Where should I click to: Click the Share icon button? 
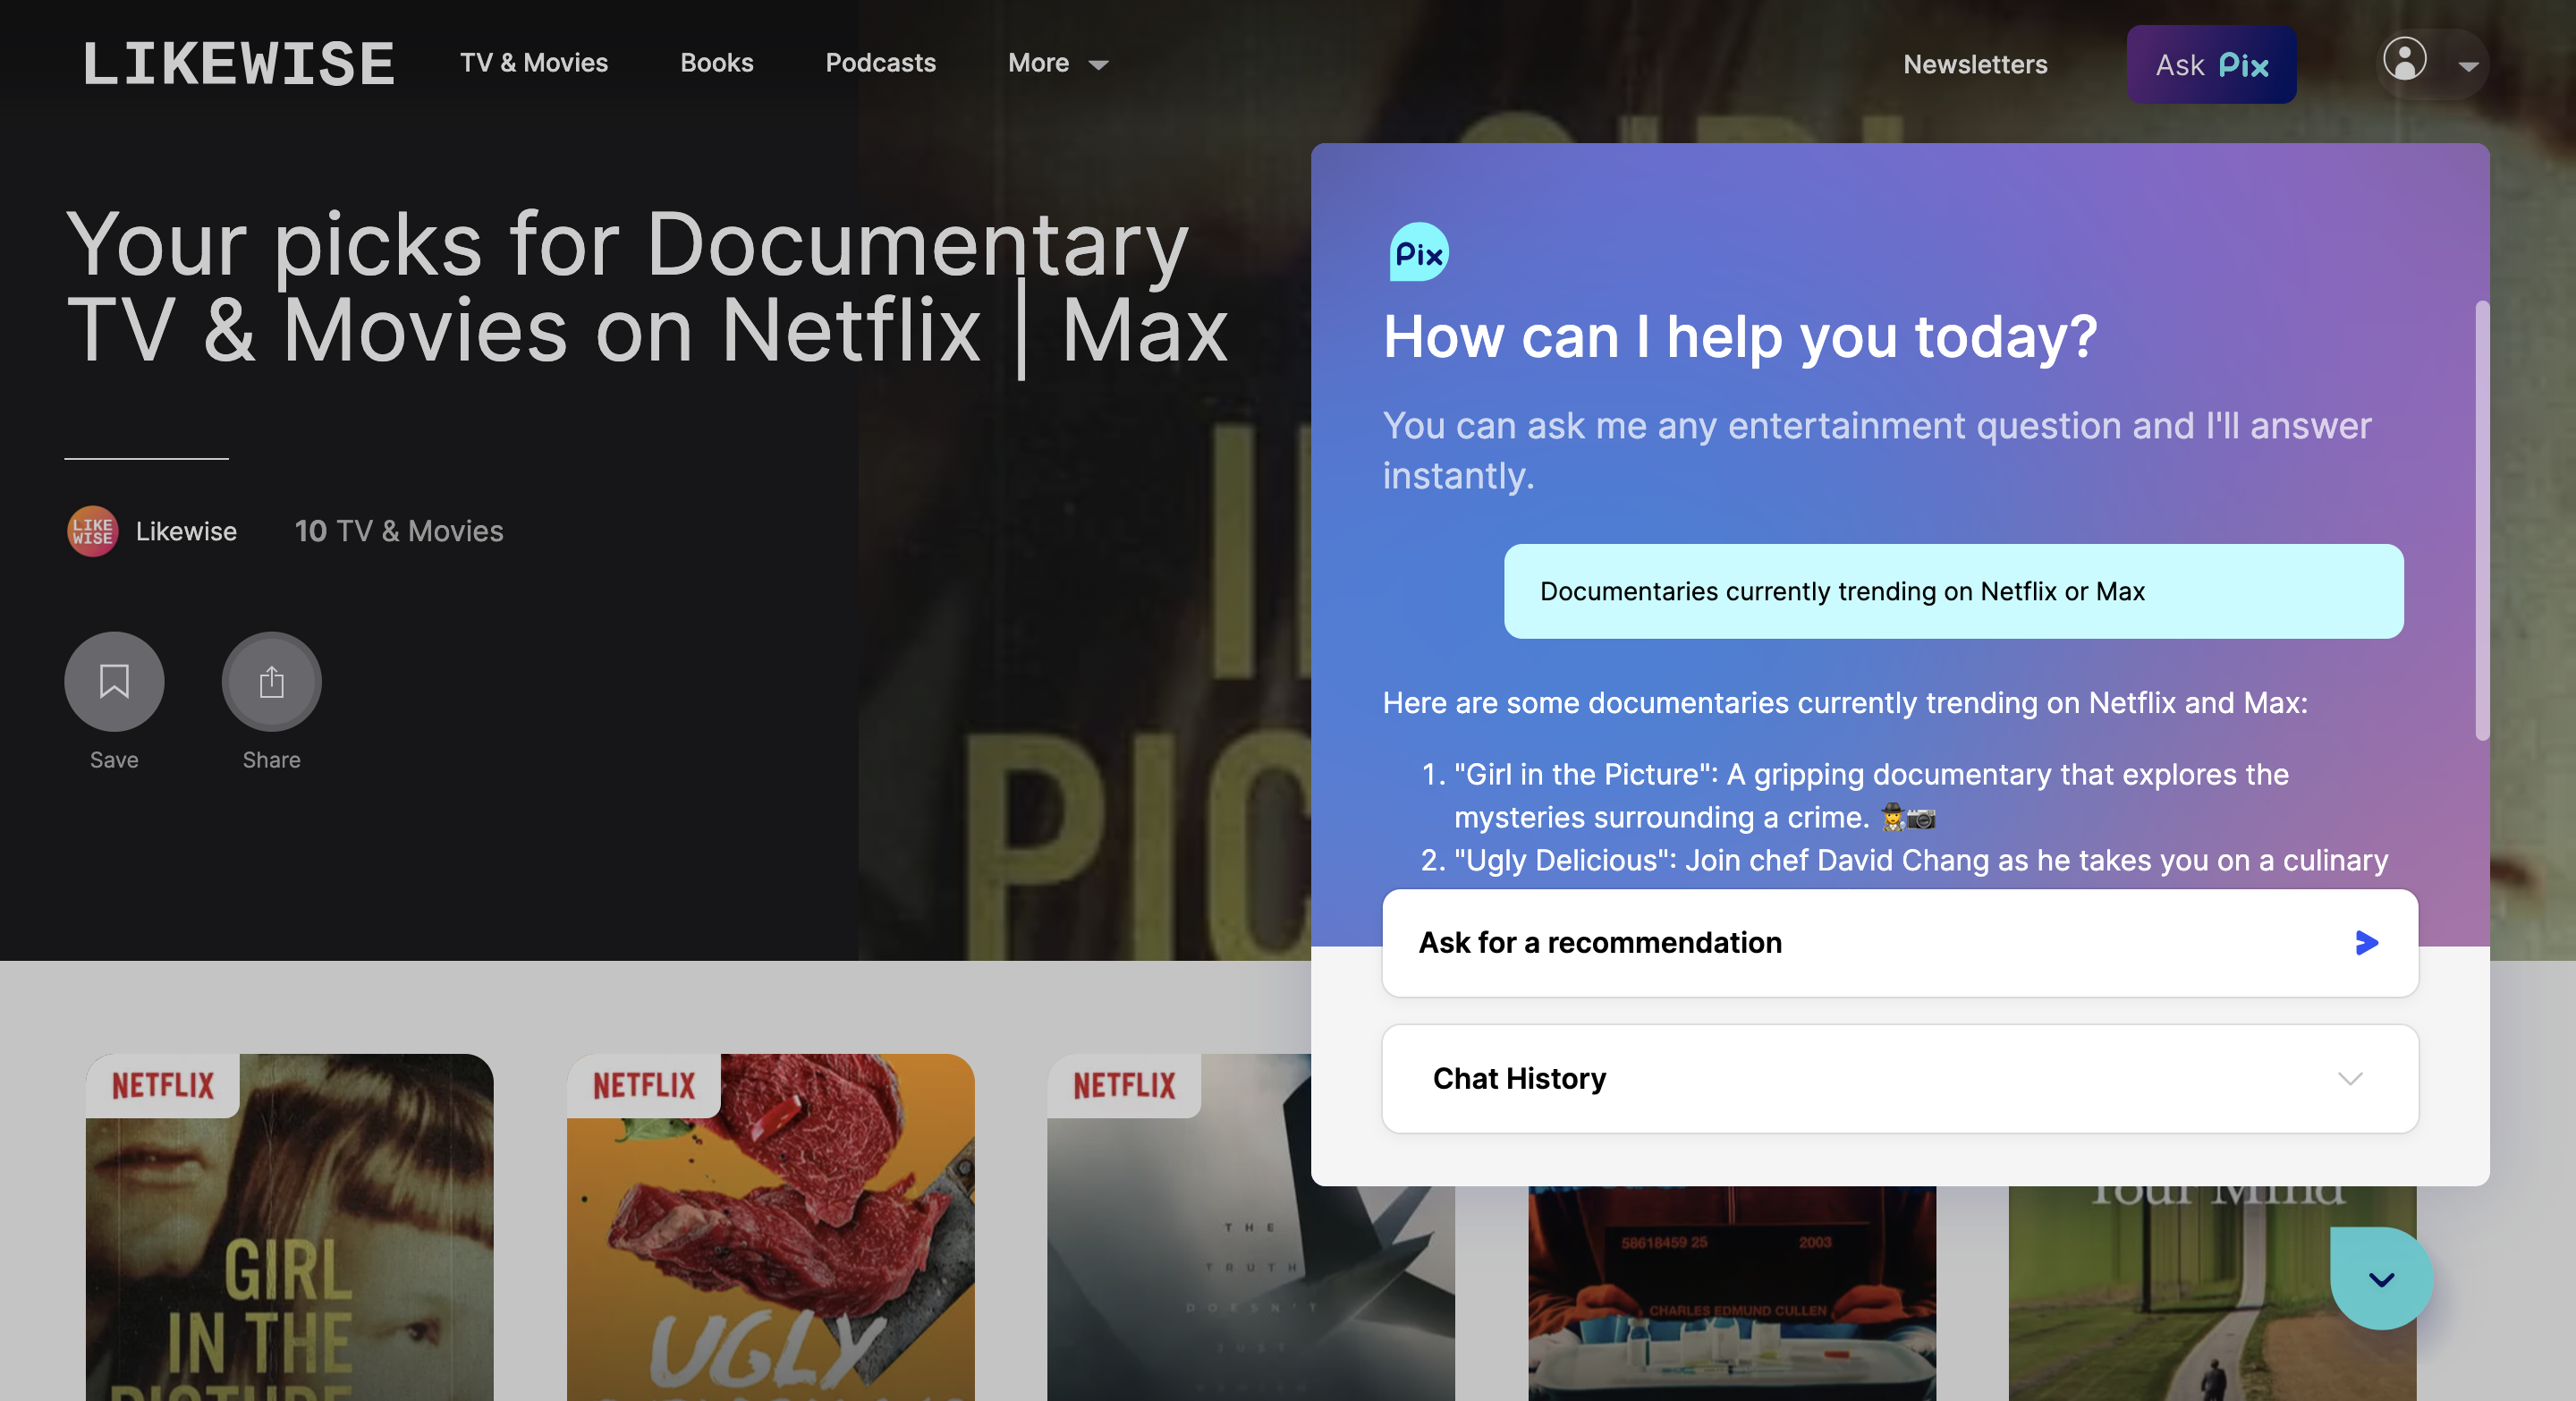tap(271, 681)
